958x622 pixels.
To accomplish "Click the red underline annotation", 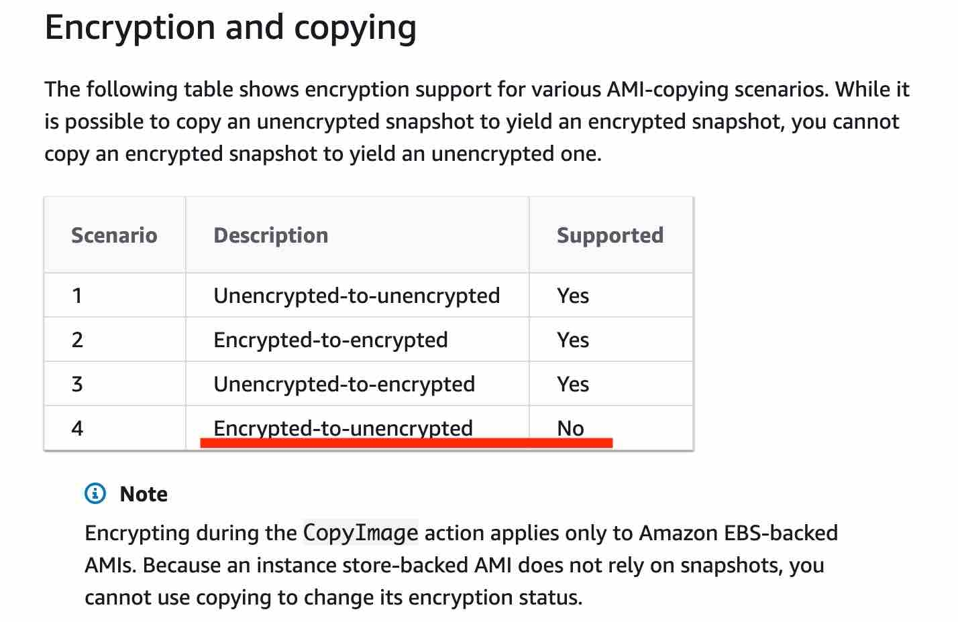I will [x=407, y=442].
